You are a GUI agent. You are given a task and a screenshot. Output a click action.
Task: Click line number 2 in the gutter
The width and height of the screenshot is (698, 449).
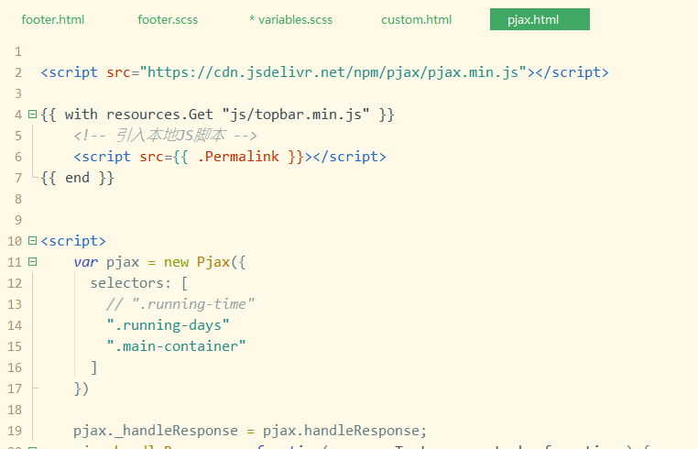17,72
